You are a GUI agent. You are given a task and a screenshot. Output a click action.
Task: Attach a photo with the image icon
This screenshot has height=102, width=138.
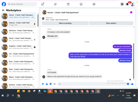(x=47, y=84)
